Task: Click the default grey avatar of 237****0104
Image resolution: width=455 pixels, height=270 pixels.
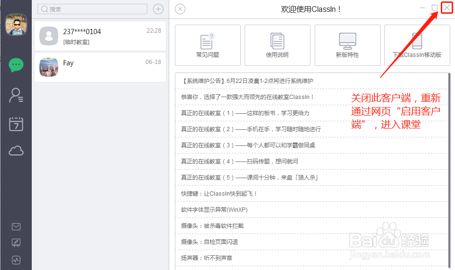Action: click(x=49, y=36)
